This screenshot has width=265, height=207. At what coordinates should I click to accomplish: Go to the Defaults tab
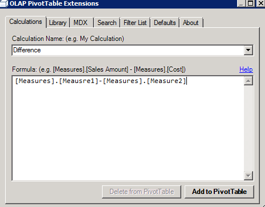pyautogui.click(x=165, y=23)
